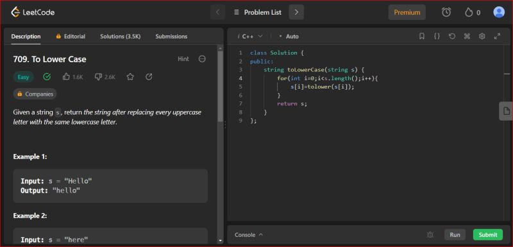Click the 'class Solution {' line
This screenshot has width=513, height=247.
click(x=277, y=53)
